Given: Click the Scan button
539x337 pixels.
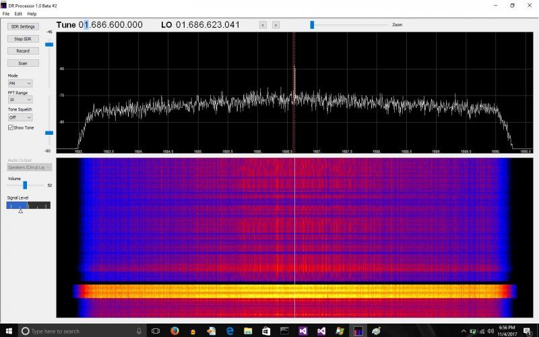Looking at the screenshot, I should pyautogui.click(x=23, y=63).
